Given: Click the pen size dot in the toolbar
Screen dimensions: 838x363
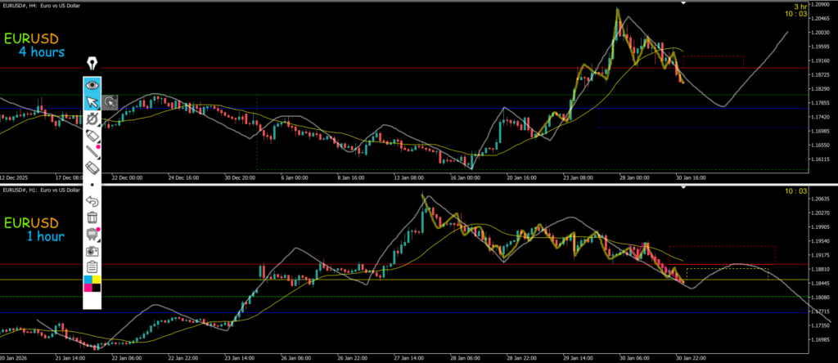Looking at the screenshot, I should pos(92,185).
